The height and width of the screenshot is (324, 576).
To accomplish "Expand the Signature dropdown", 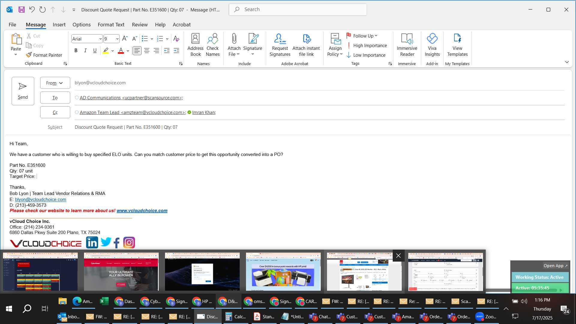I will 253,54.
